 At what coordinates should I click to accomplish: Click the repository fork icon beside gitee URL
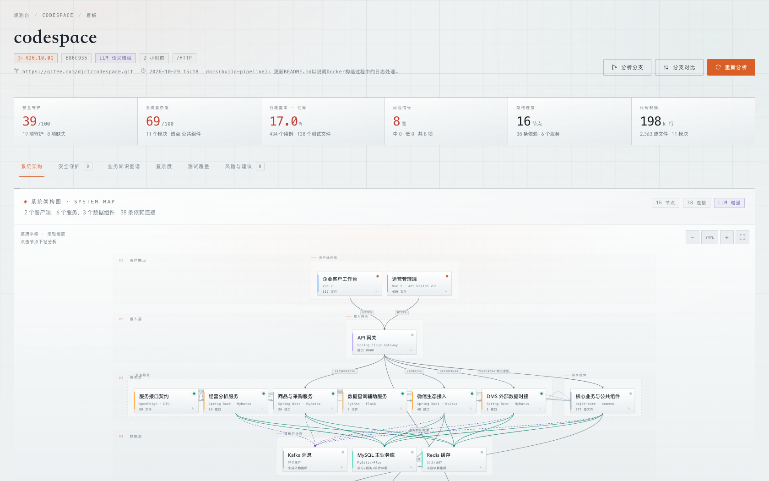17,71
